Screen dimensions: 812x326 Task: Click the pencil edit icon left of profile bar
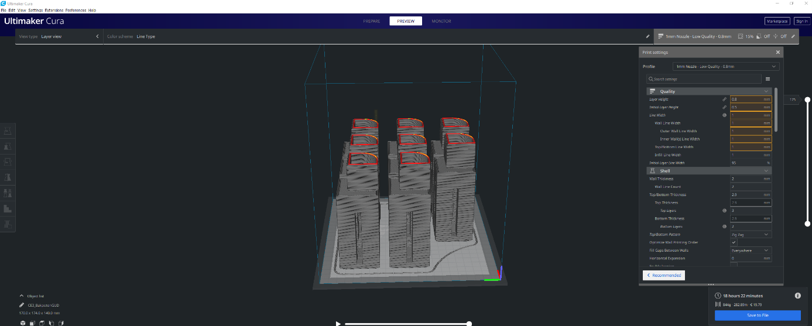647,36
